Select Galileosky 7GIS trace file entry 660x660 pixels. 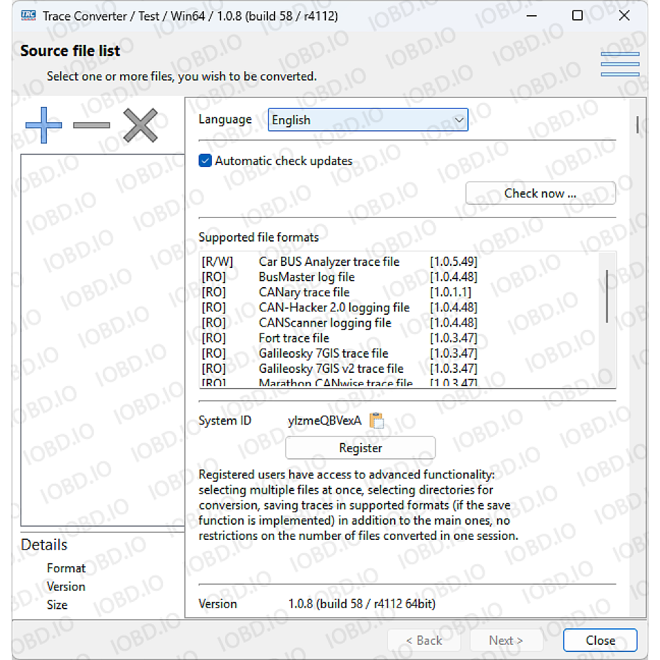click(323, 353)
